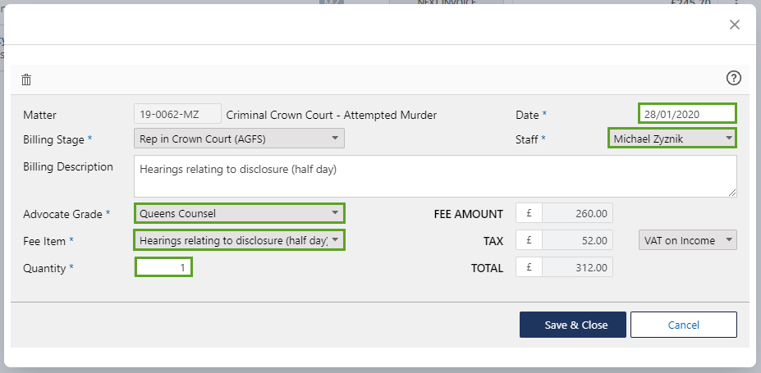Click into the Billing Description text area
The width and height of the screenshot is (761, 373).
(434, 176)
